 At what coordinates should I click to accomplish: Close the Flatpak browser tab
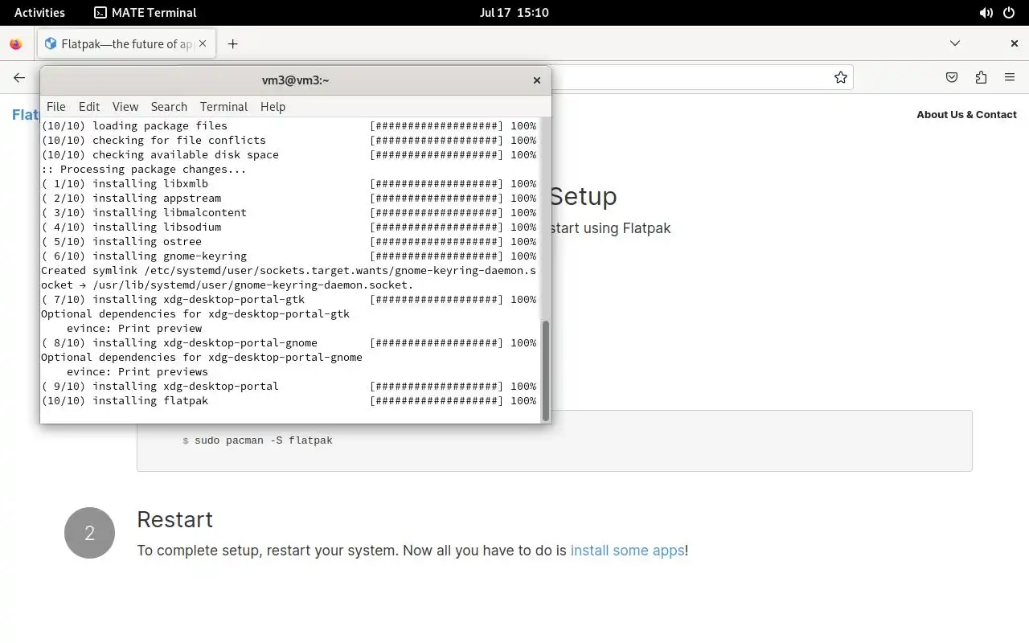coord(203,43)
